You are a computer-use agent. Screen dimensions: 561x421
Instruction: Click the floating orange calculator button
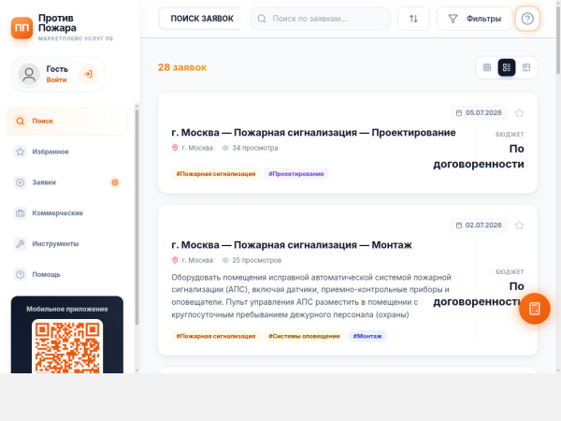(x=535, y=309)
